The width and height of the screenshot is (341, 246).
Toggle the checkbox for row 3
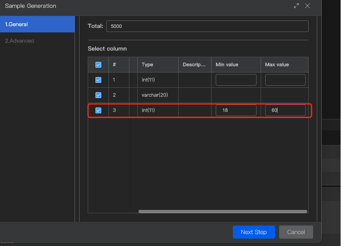(98, 110)
